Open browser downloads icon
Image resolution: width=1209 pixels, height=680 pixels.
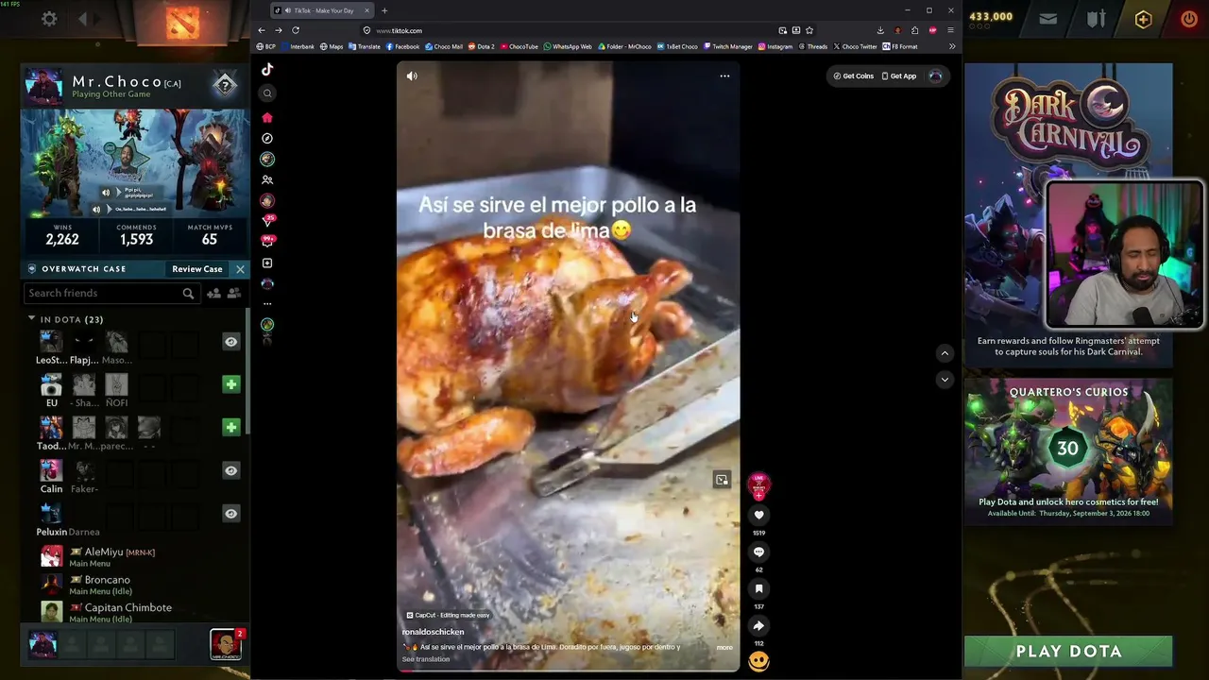(880, 30)
